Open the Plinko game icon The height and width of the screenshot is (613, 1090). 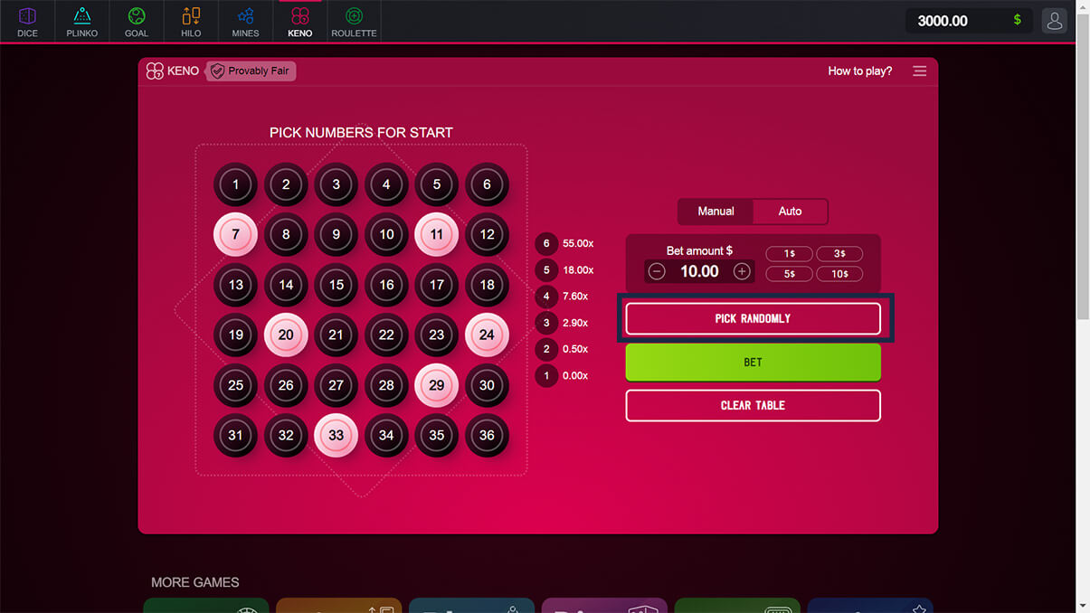tap(81, 22)
